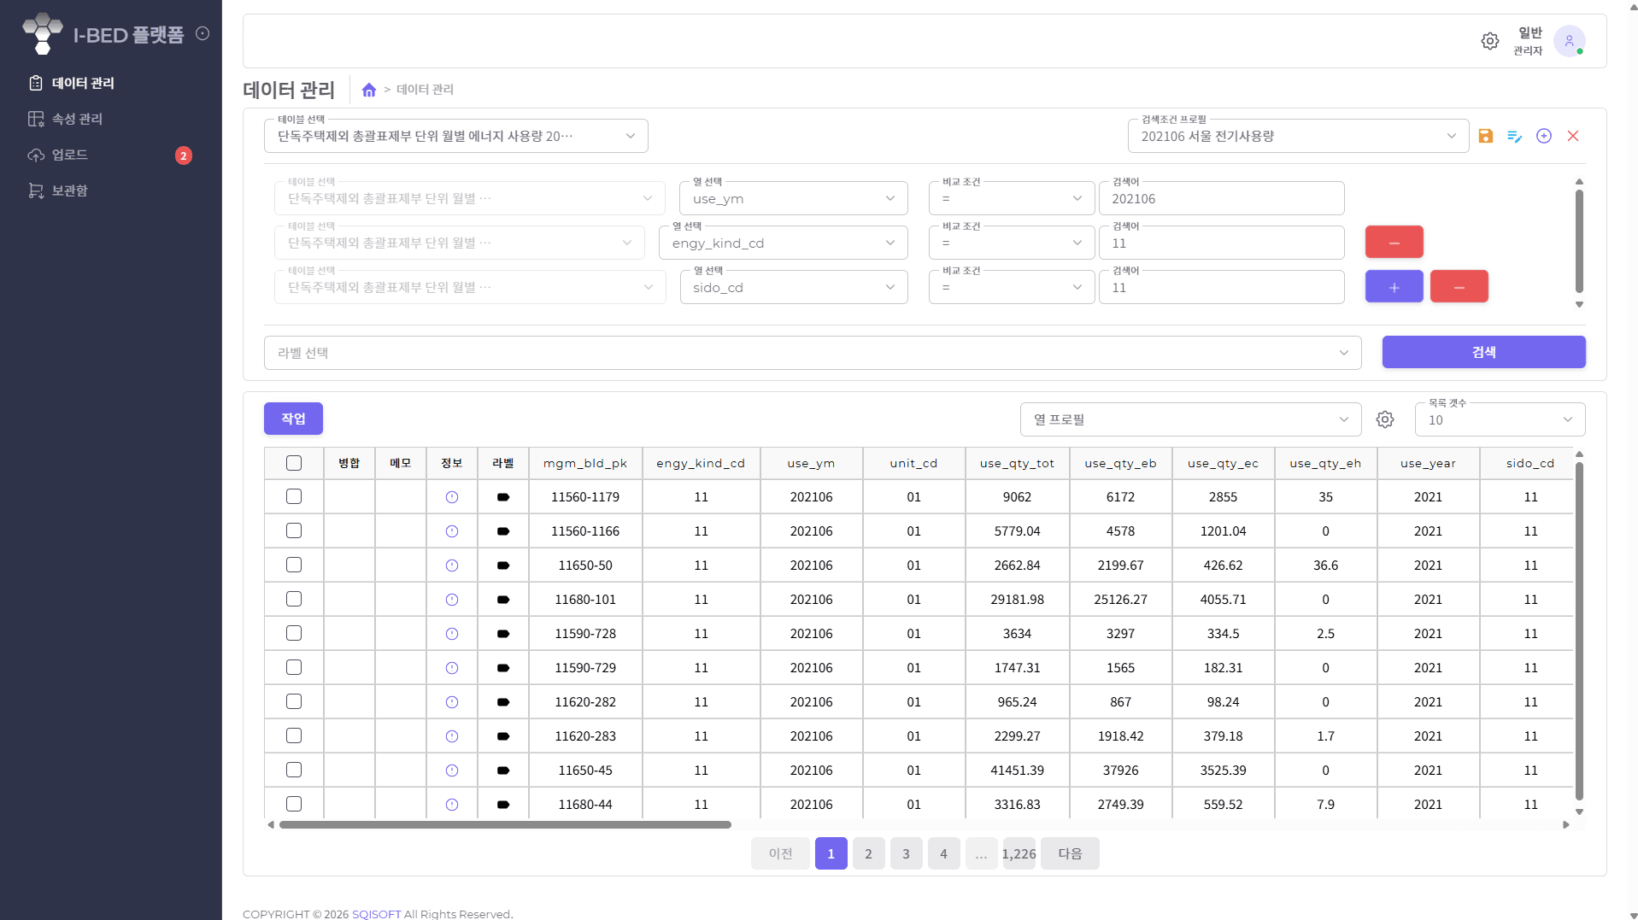Open info icon for row 11650-50
This screenshot has height=920, width=1638.
click(x=452, y=565)
